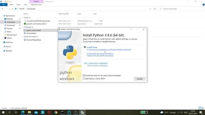Open Desktop in navigation pane
This screenshot has width=205, height=115.
pyautogui.click(x=10, y=19)
